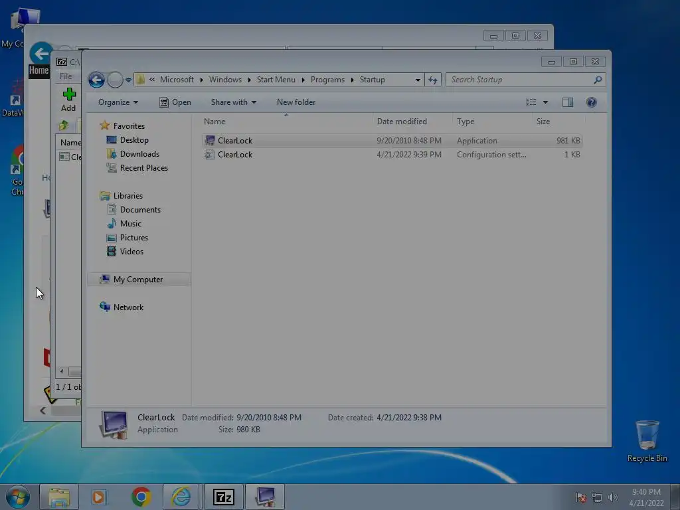The image size is (680, 510).
Task: Click Programs in the address breadcrumb
Action: point(327,80)
